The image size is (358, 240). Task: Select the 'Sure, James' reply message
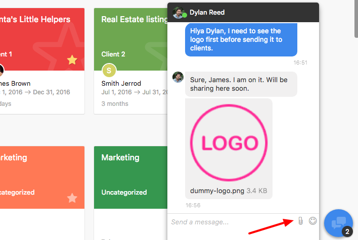tap(241, 84)
